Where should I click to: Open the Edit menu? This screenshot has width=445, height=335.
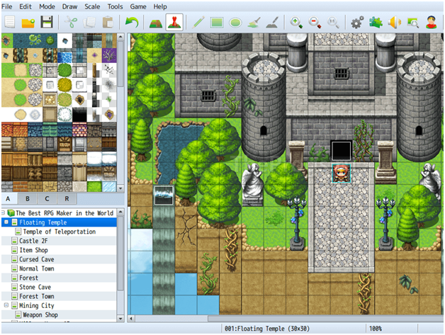(x=26, y=6)
